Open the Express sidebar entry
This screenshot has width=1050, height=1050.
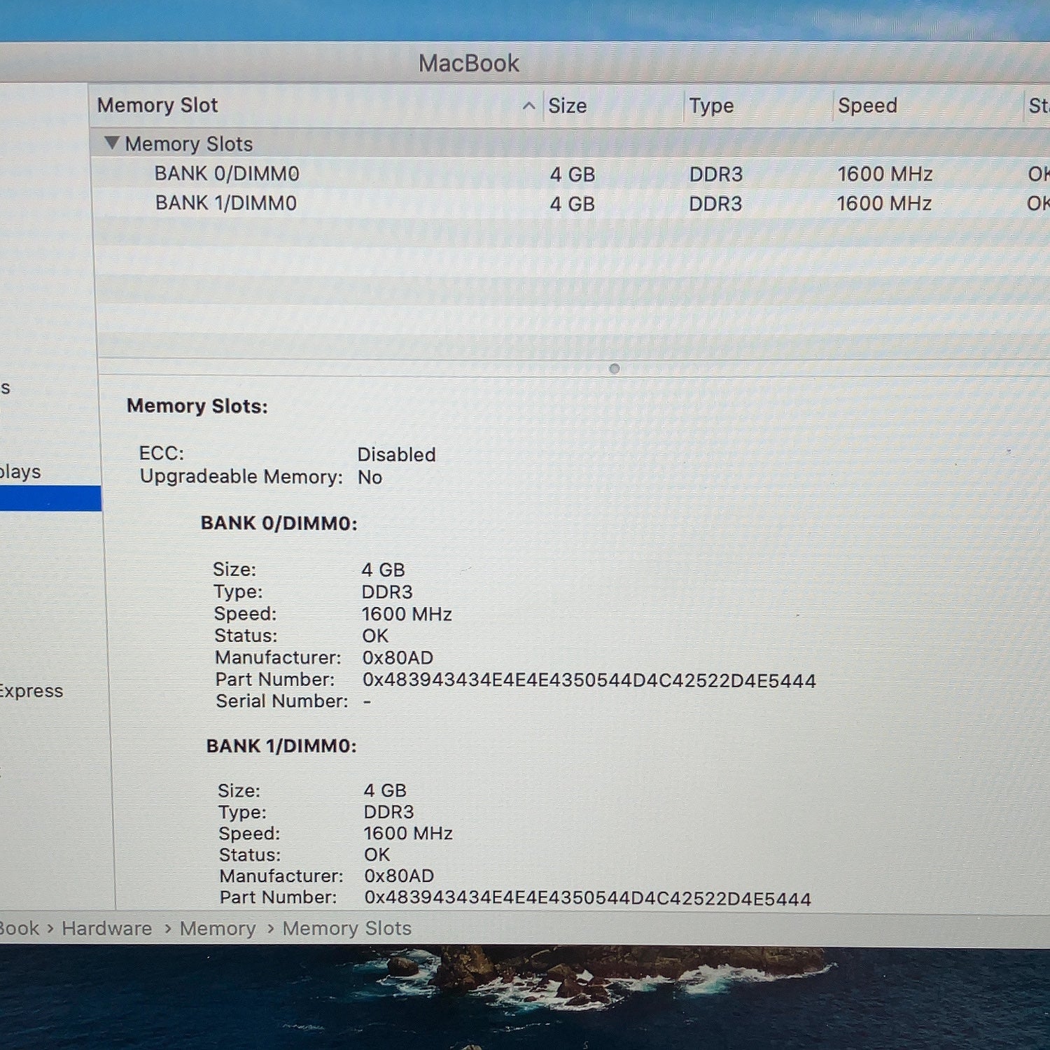tap(31, 691)
